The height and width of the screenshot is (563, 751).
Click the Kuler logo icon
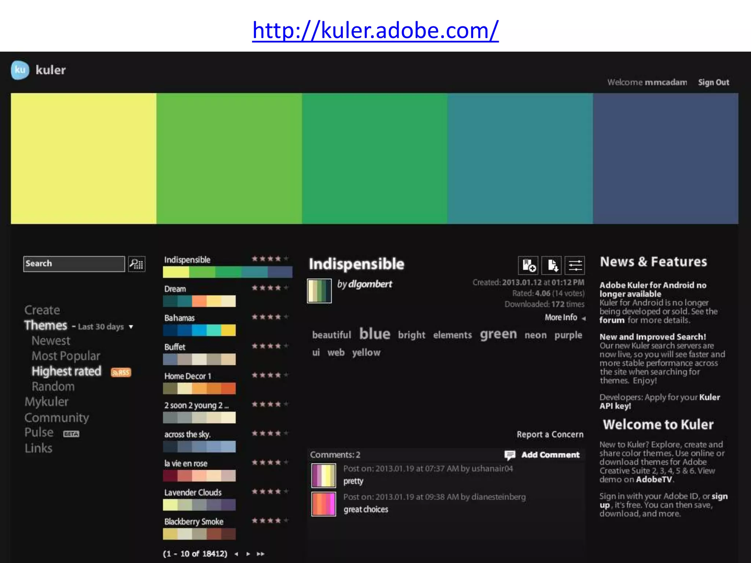tap(20, 70)
